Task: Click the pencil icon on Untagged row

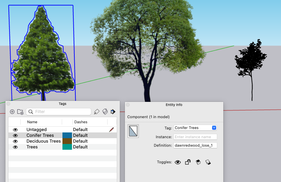Action: 111,129
